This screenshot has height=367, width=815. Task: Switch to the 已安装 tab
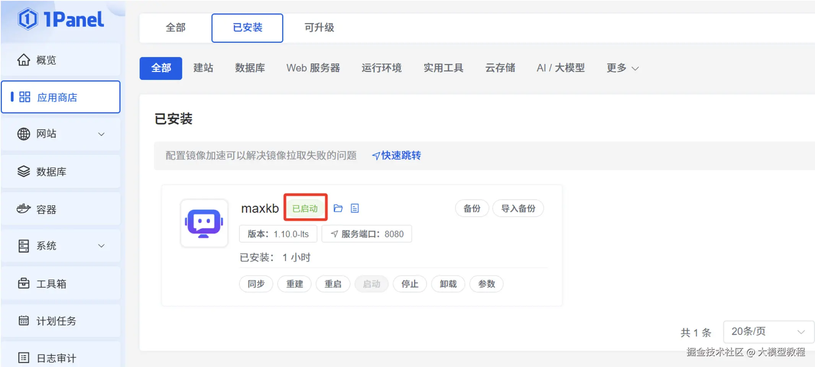[x=247, y=28]
